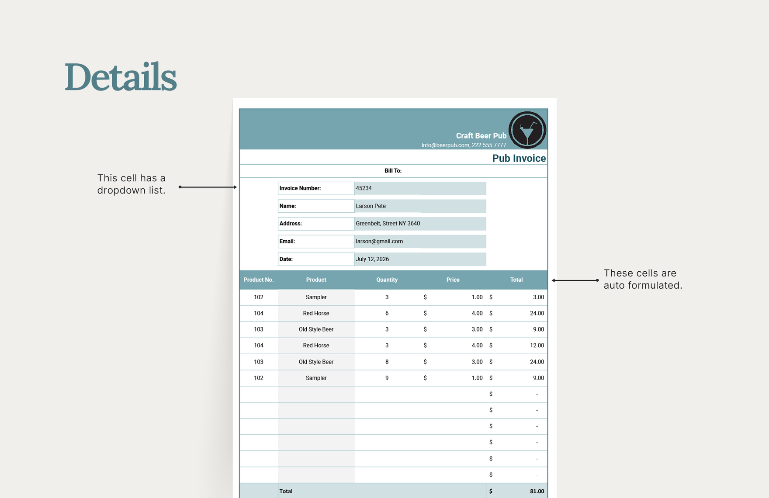Click the 'Date:' label cell

coord(316,259)
